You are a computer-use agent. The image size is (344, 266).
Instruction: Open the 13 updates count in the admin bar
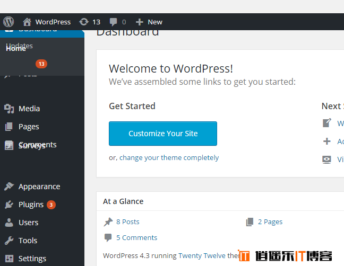pos(96,22)
